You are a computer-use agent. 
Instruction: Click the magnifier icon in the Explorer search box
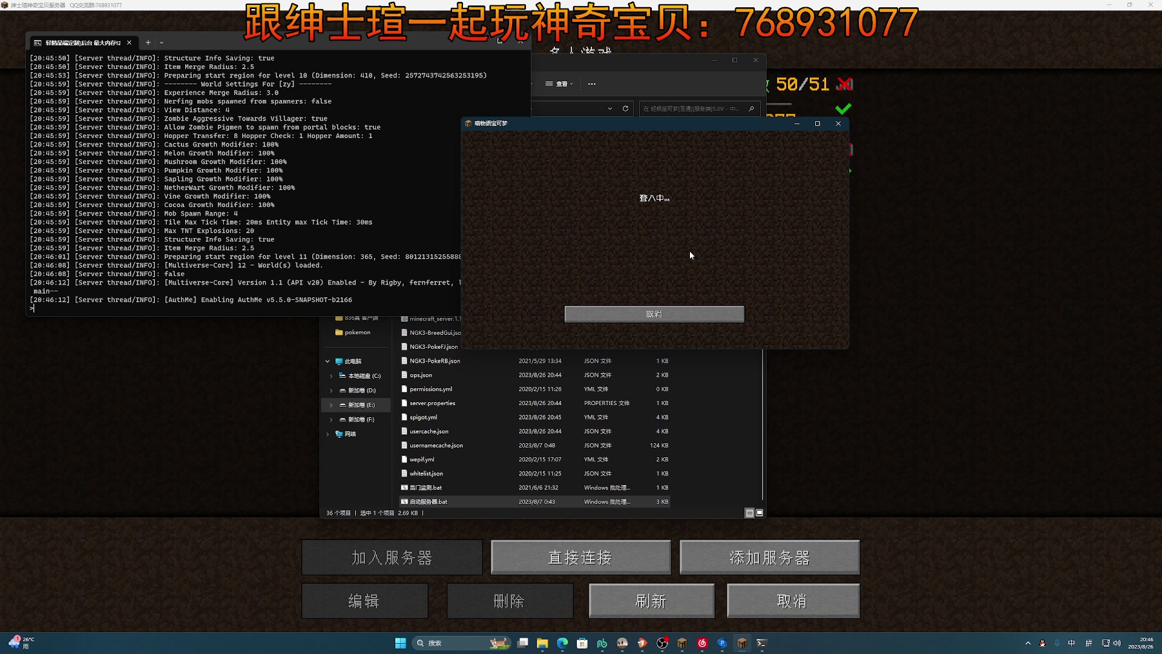point(750,108)
